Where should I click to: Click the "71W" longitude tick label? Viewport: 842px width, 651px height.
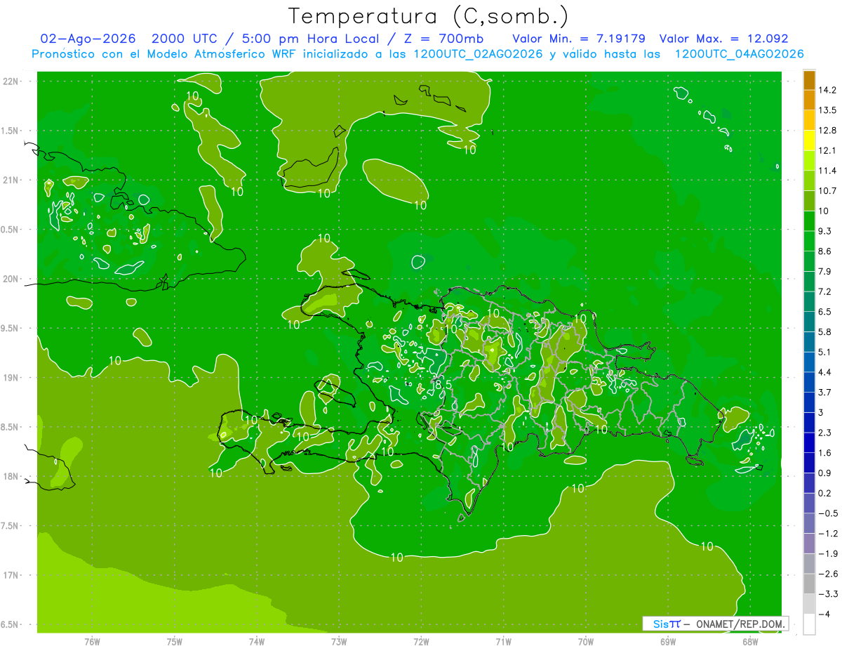click(x=503, y=642)
